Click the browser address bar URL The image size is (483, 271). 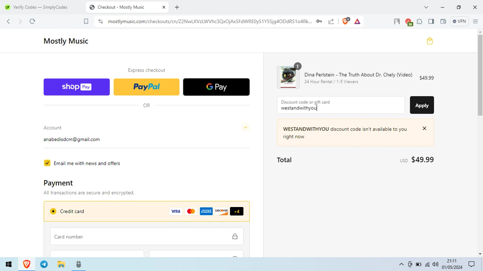tap(210, 21)
